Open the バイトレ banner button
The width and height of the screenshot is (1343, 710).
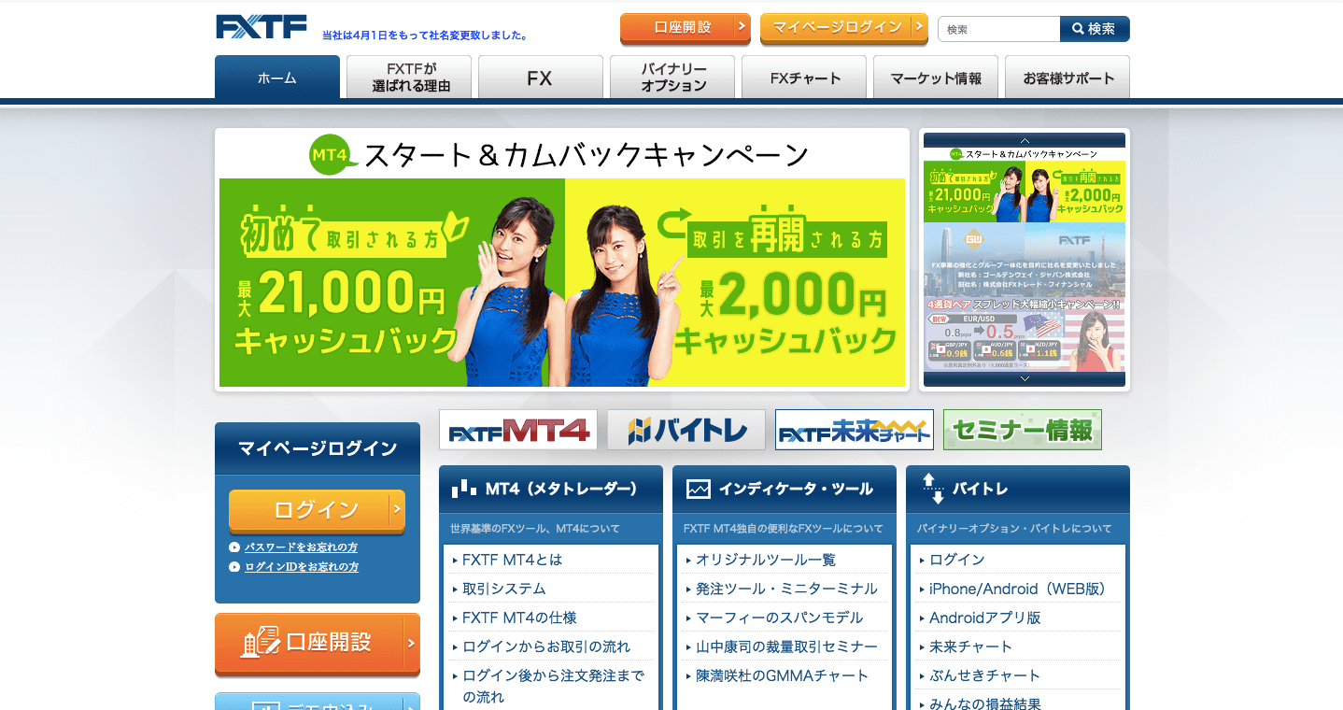686,430
